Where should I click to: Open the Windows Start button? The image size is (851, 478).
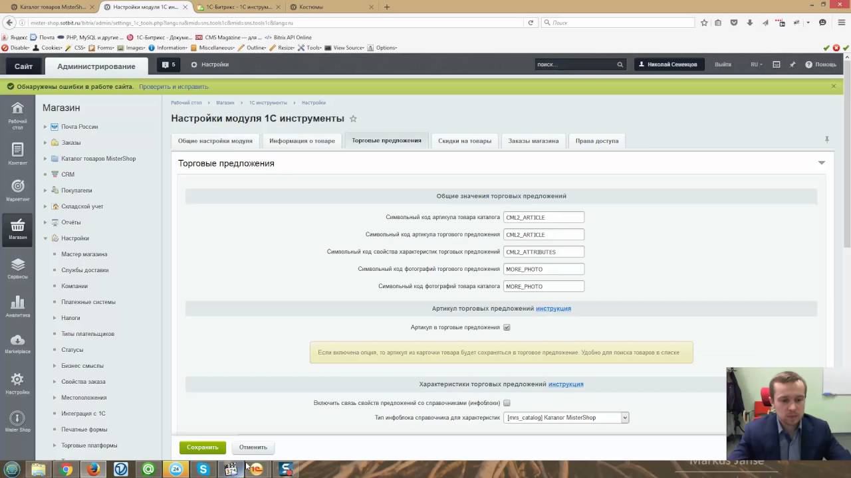click(x=12, y=469)
